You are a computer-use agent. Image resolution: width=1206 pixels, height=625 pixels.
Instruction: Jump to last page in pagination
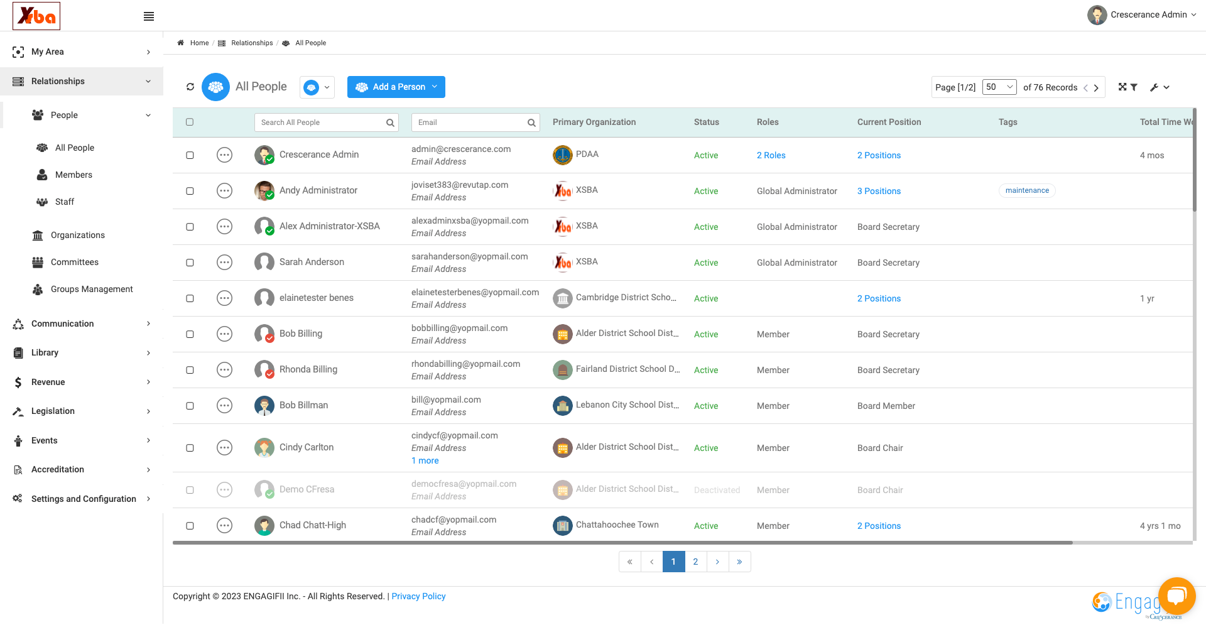[x=739, y=562]
